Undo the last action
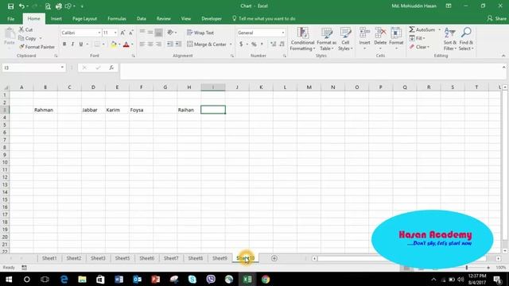 pos(21,6)
